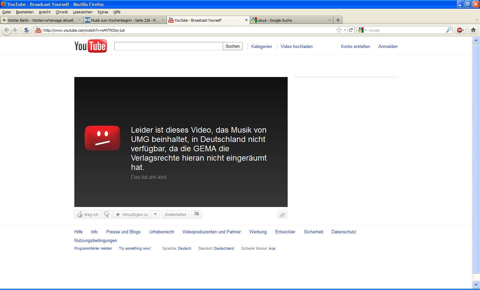
Task: Open the list all tabs dropdown
Action: 476,20
